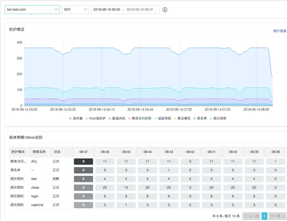
Task: Click the 防护概览 section title
Action: (17, 29)
